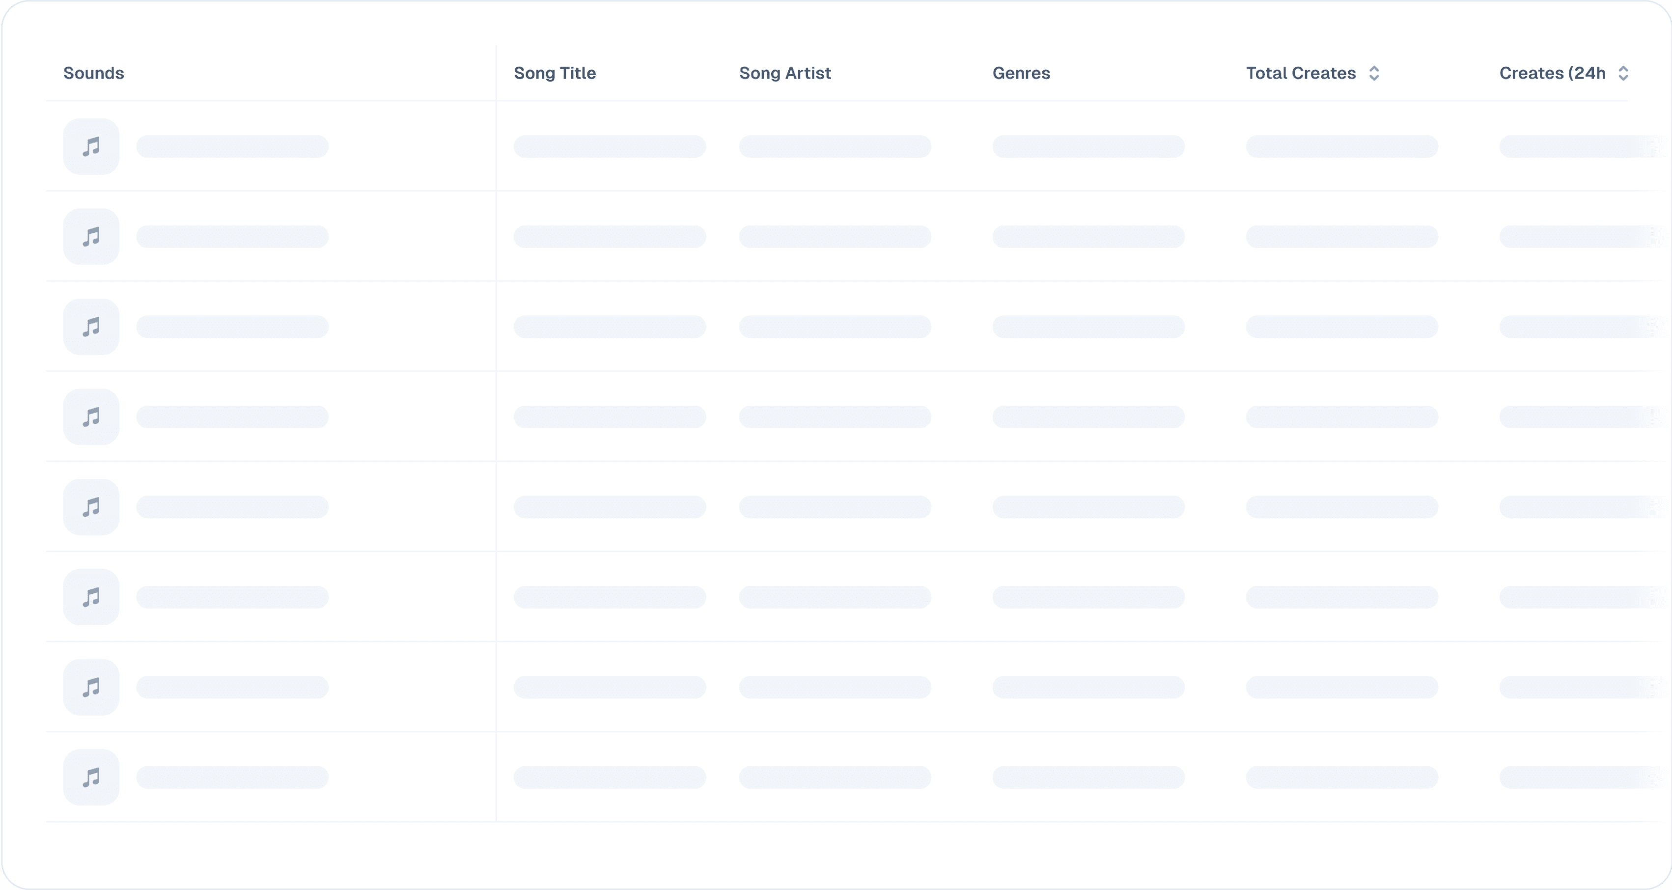The height and width of the screenshot is (890, 1672).
Task: Sort by Creates (24h) using arrows icon
Action: click(x=1623, y=73)
